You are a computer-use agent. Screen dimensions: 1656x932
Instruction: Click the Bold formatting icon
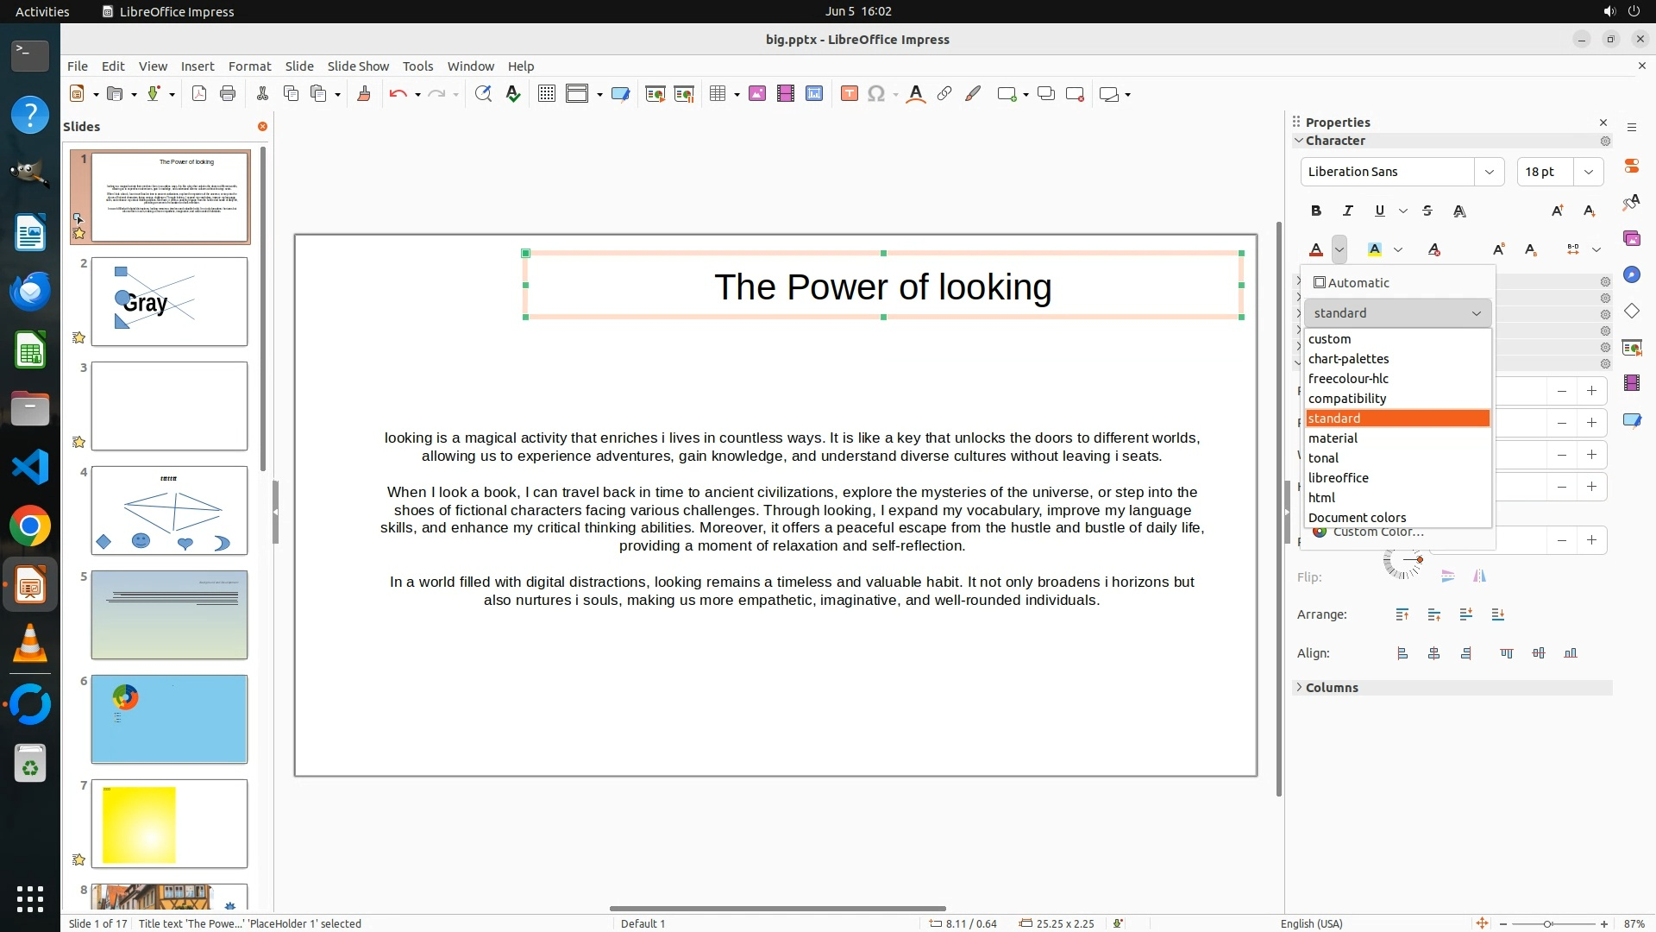click(1315, 211)
